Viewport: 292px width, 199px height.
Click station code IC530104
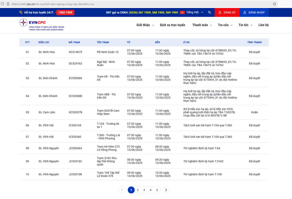point(75,125)
